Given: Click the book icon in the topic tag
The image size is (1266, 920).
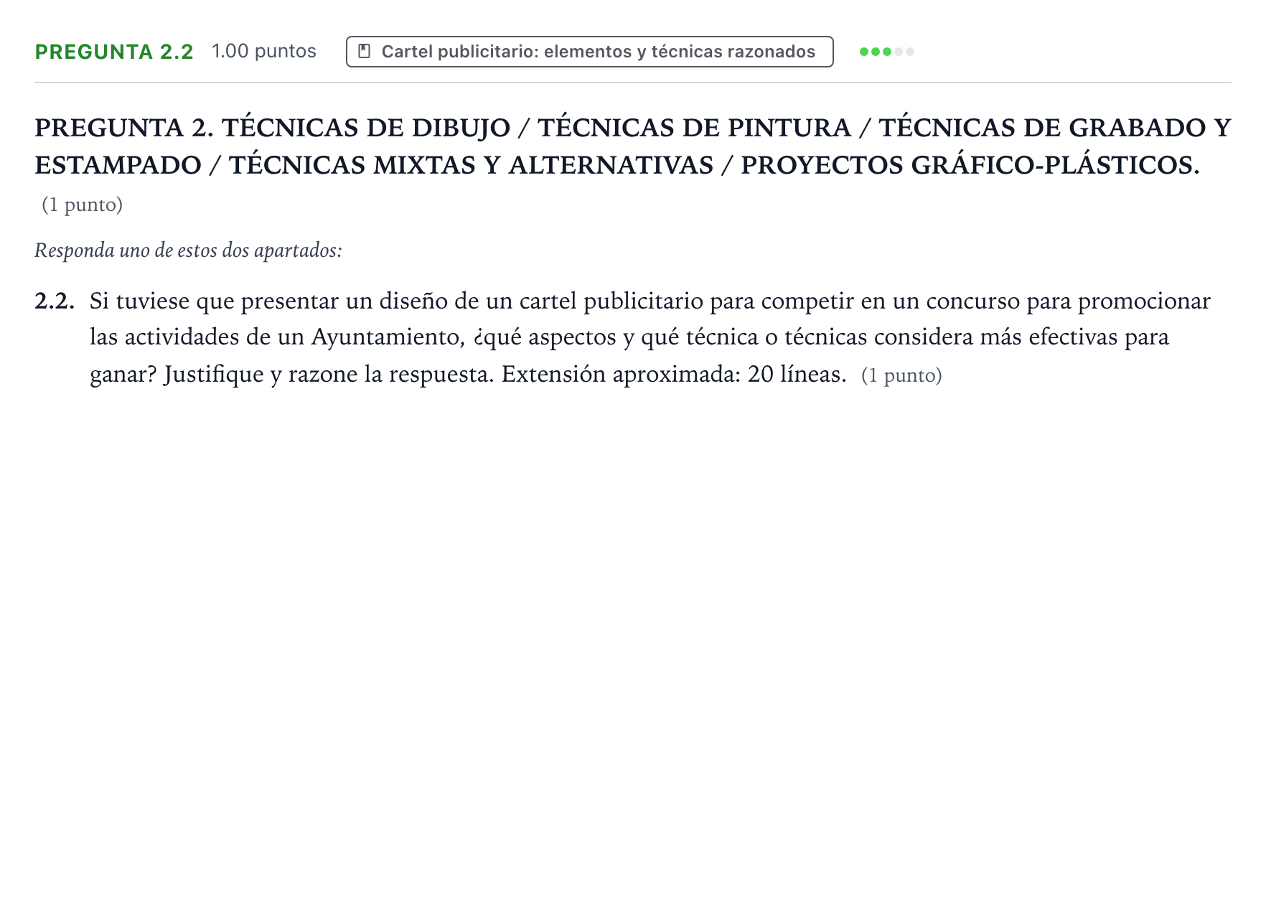Looking at the screenshot, I should pyautogui.click(x=365, y=52).
